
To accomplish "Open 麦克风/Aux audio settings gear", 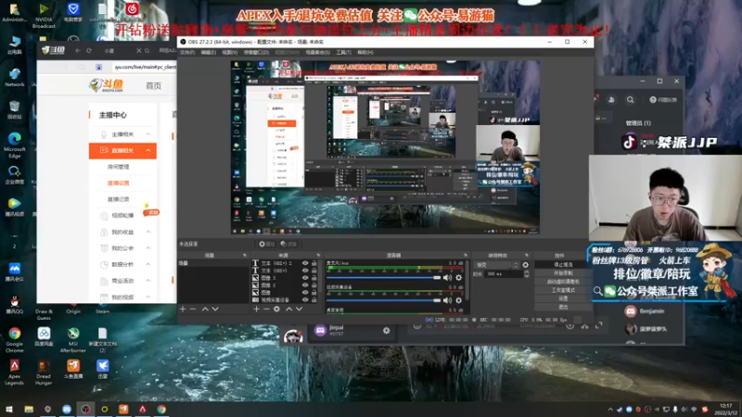I will click(458, 278).
